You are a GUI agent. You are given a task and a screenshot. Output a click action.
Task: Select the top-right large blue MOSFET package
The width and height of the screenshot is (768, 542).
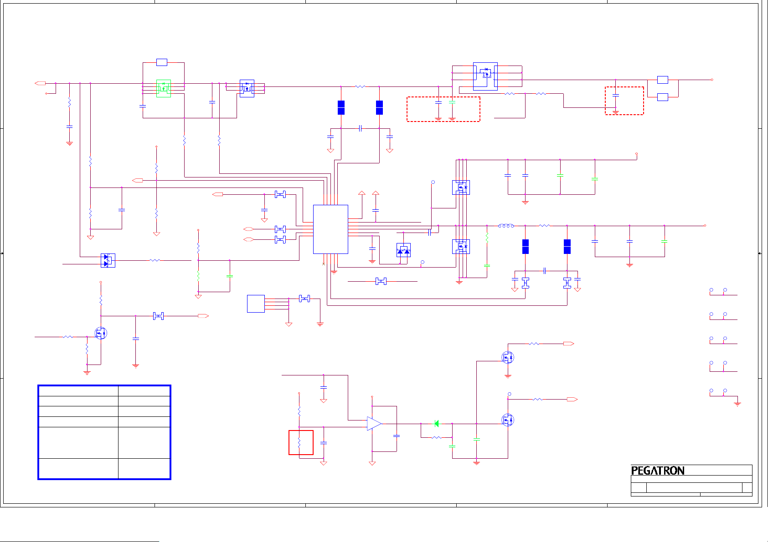point(485,76)
